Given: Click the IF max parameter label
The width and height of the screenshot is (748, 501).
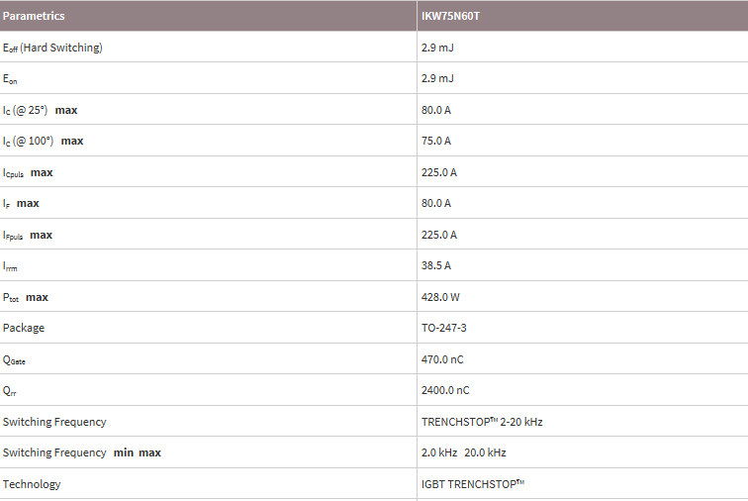Looking at the screenshot, I should coord(21,203).
